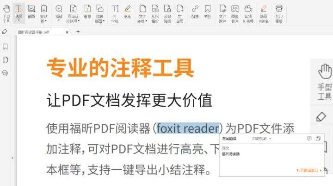Expand the Select (选择) dropdown arrow

[x=19, y=21]
